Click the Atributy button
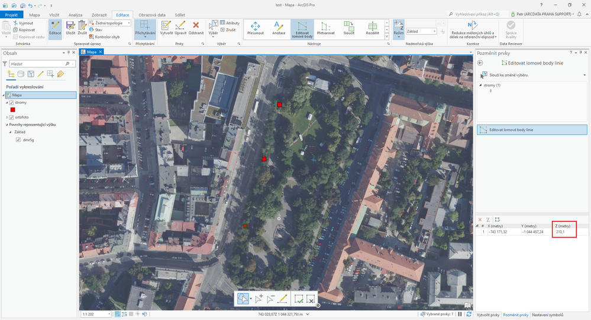Screen dimensions: 591x320 click(x=229, y=23)
